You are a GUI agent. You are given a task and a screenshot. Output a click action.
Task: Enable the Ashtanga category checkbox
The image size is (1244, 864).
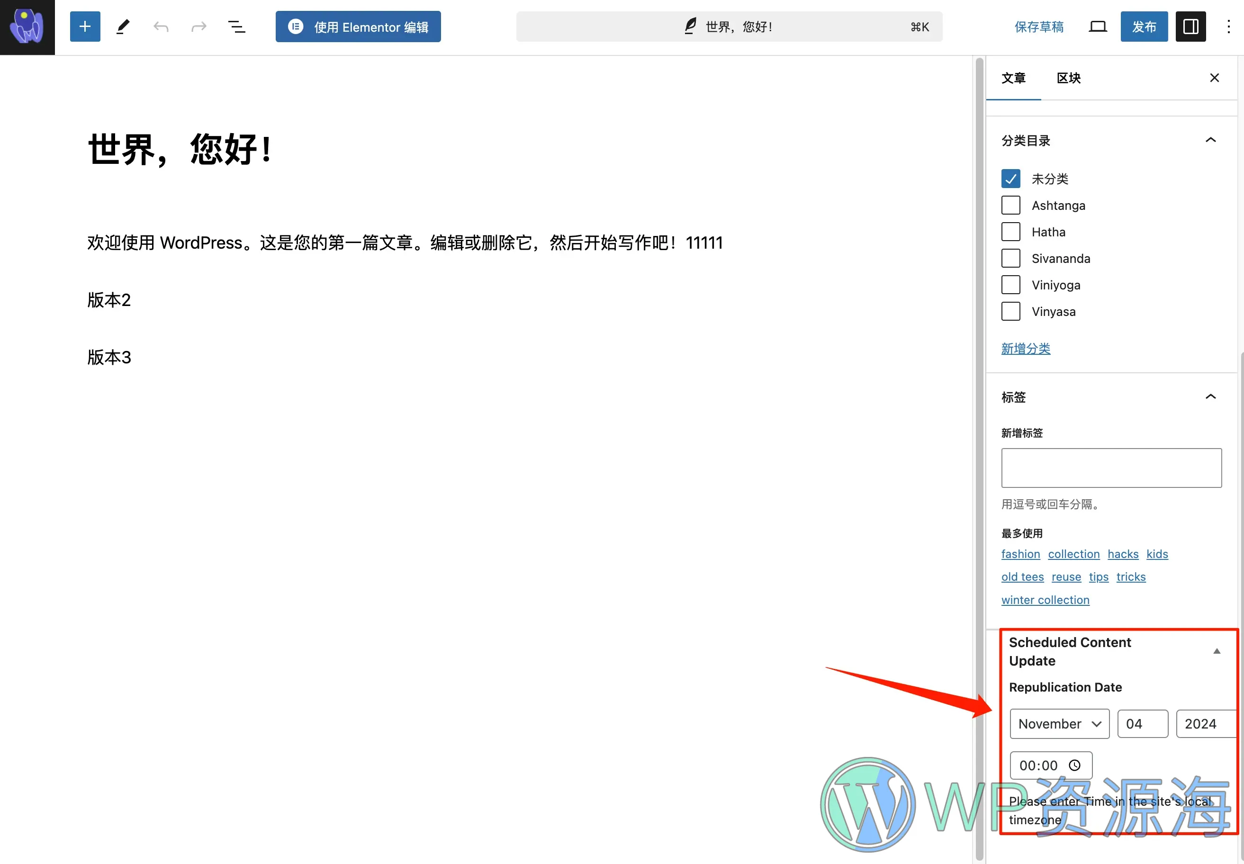(1011, 205)
